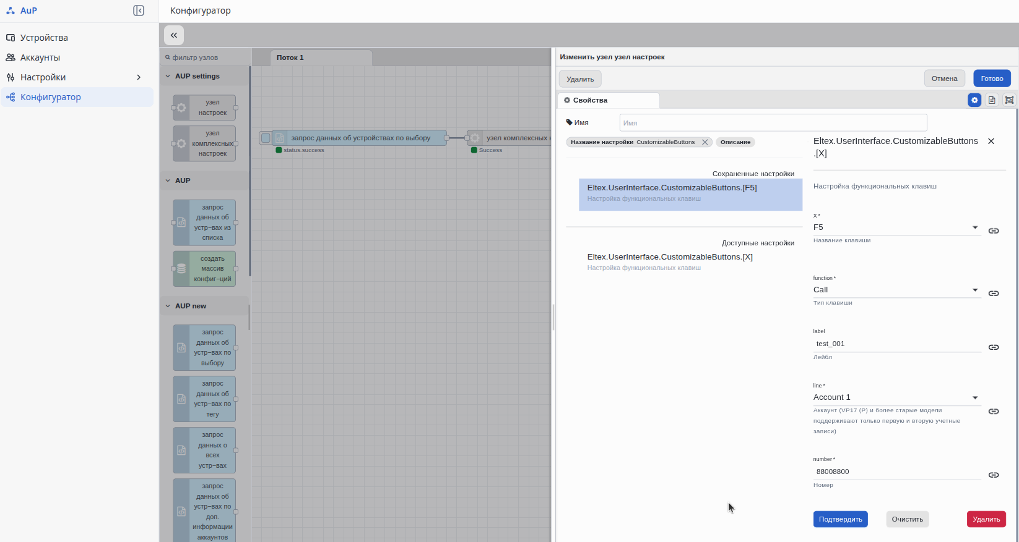Open node description document icon
The height and width of the screenshot is (542, 1019).
tap(992, 100)
